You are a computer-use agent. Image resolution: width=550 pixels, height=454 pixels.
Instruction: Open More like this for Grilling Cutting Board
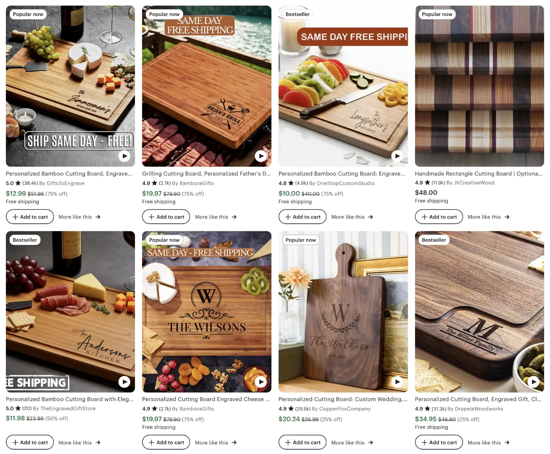[216, 217]
